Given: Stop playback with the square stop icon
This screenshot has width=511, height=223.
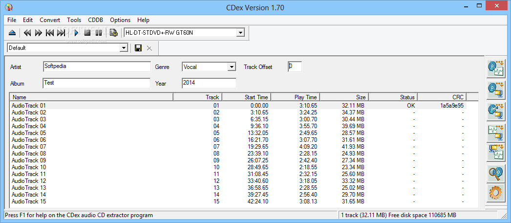Looking at the screenshot, I should (87, 33).
